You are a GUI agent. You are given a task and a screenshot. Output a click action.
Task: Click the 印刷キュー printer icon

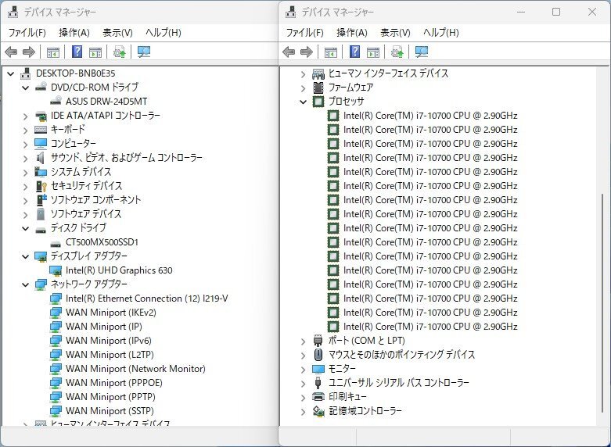click(318, 397)
